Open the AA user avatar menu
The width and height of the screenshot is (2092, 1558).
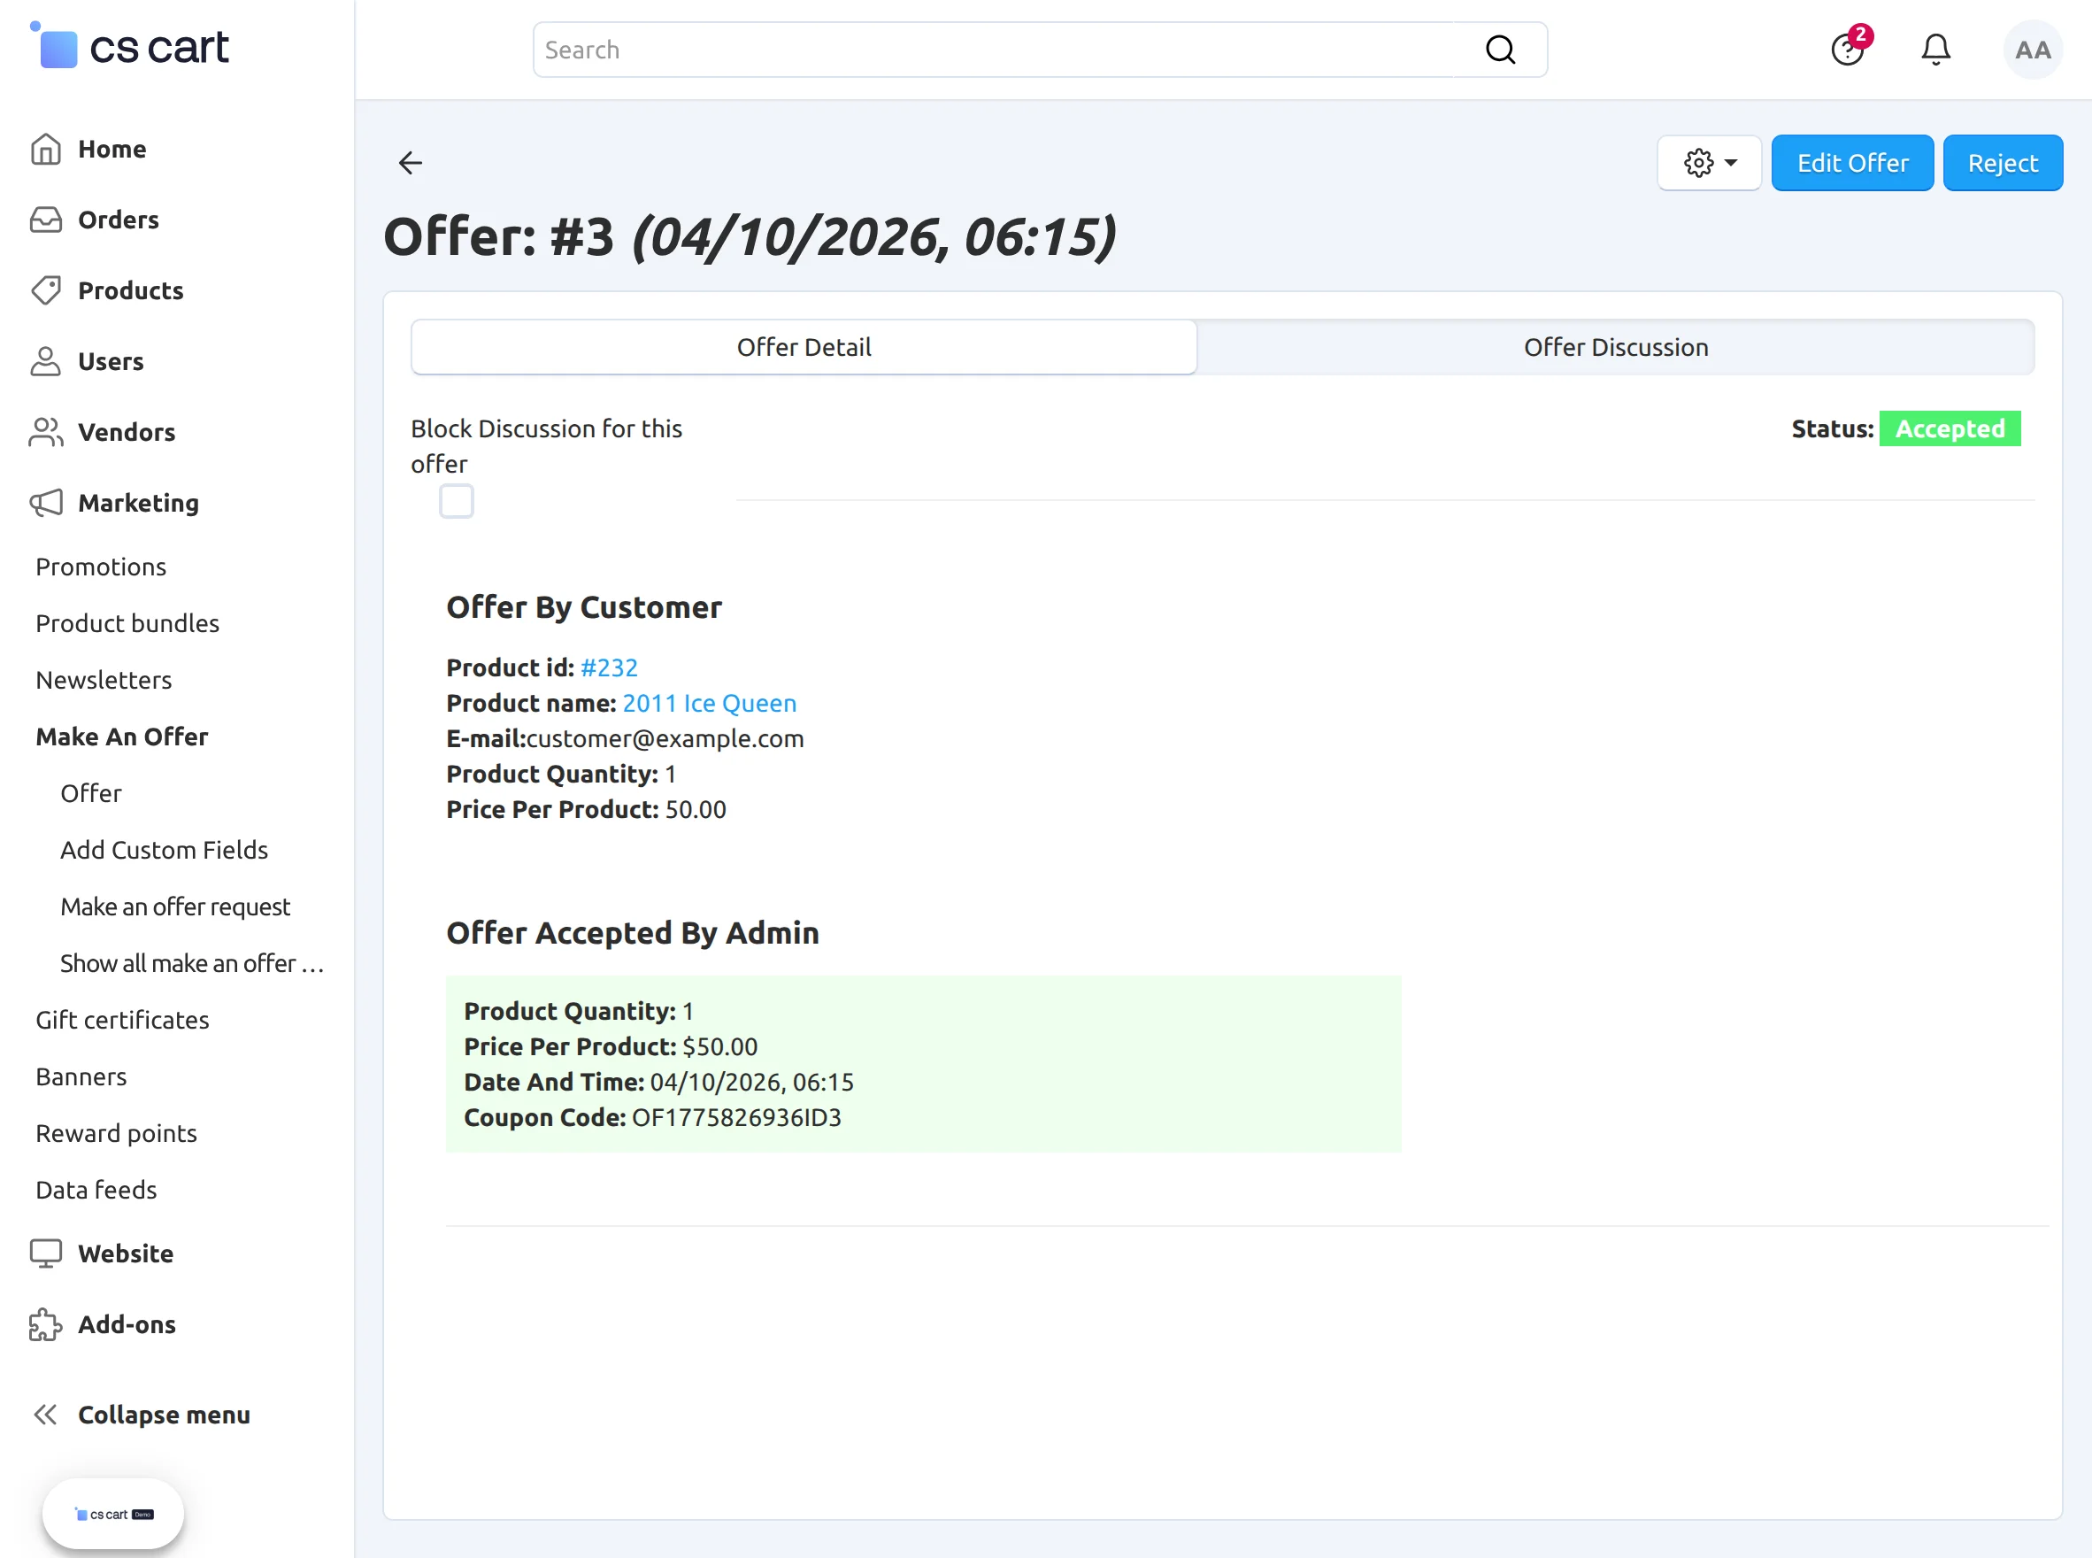[2033, 50]
